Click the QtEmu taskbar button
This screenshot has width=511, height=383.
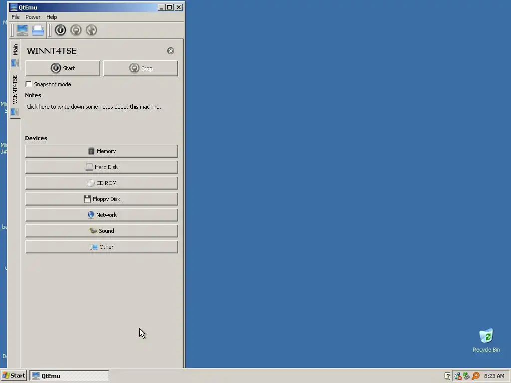tap(69, 376)
